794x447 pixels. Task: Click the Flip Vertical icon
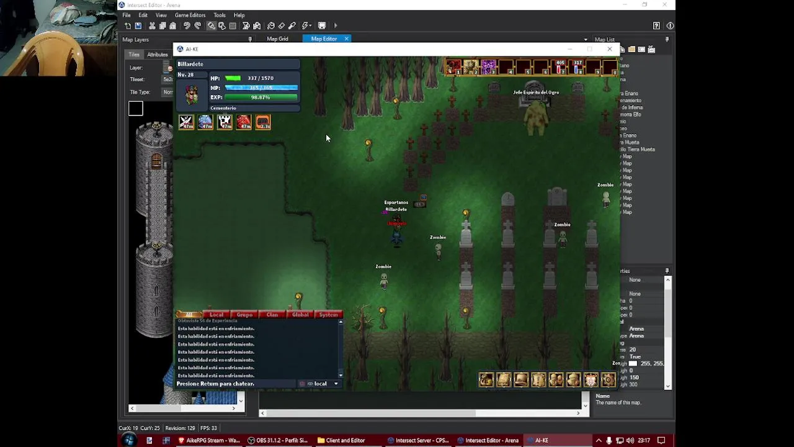pyautogui.click(x=257, y=25)
